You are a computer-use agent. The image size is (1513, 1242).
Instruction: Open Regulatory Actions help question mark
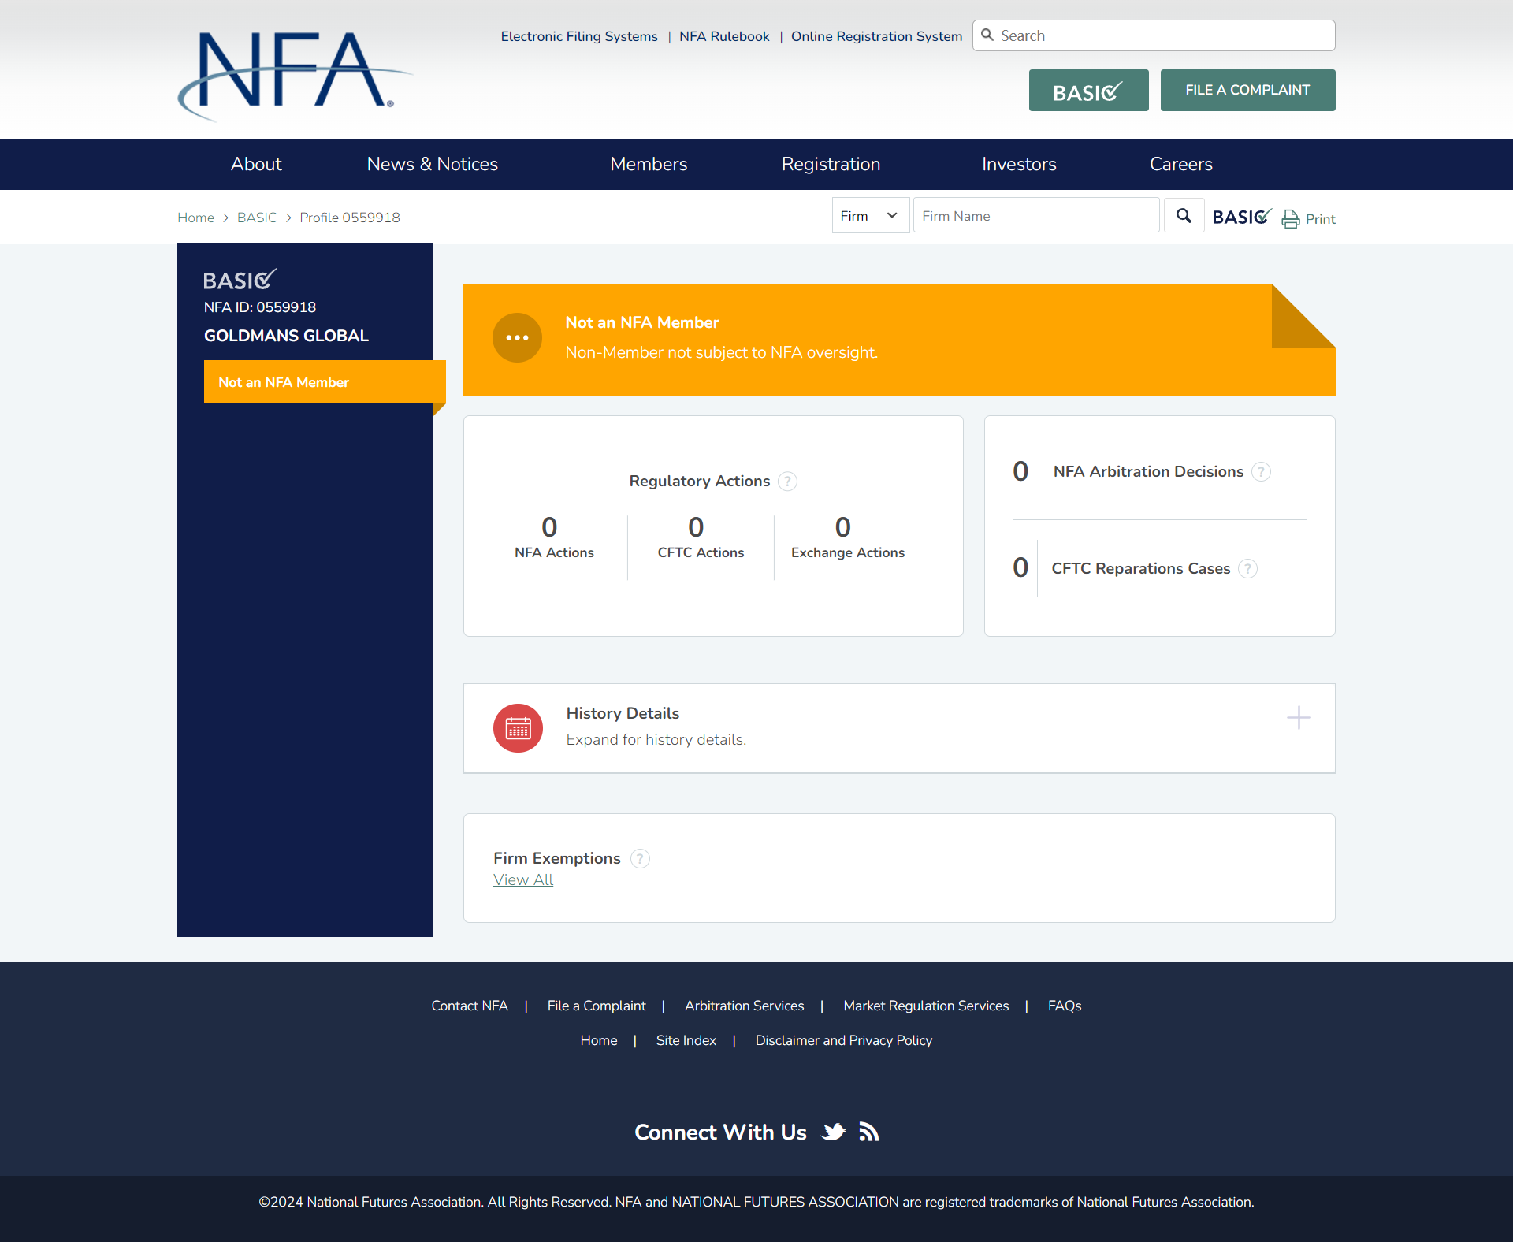787,482
